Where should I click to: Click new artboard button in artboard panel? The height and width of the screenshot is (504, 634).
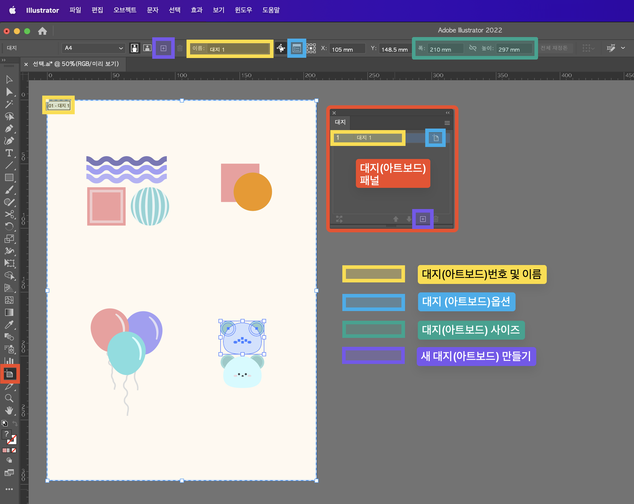coord(423,219)
